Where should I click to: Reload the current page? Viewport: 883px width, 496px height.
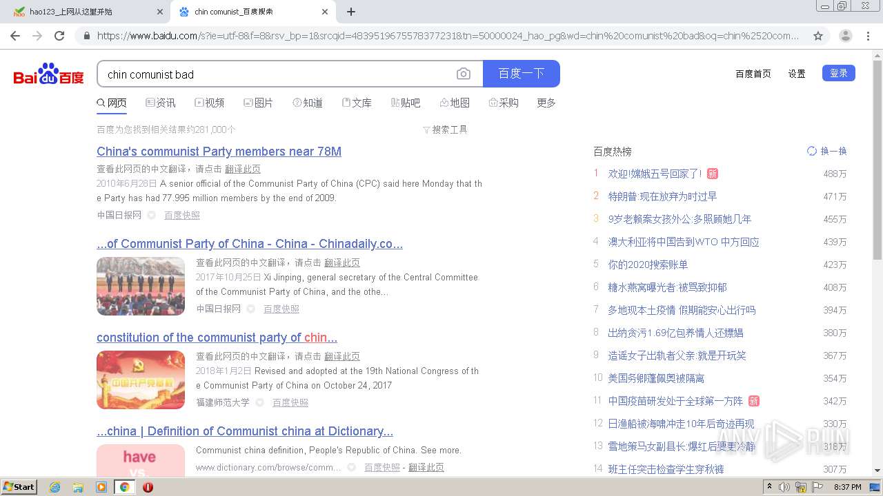pos(59,36)
